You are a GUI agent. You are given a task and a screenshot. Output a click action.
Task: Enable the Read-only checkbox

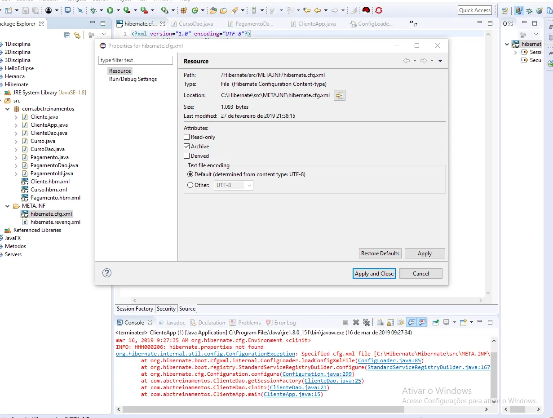click(x=187, y=137)
